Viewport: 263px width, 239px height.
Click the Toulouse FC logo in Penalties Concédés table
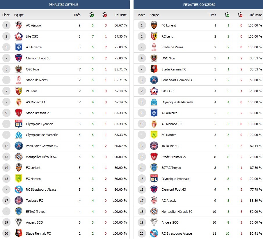[154, 146]
